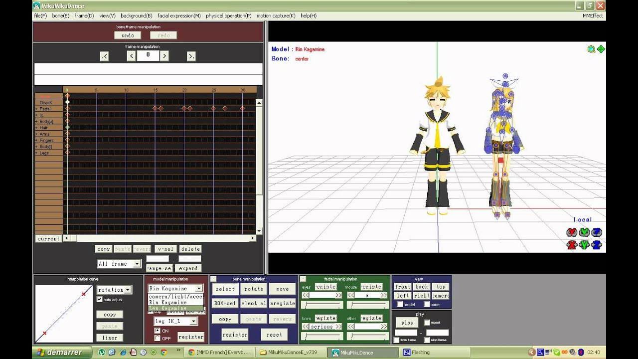Open the leg IK_L dropdown
This screenshot has width=638, height=359.
tap(193, 322)
